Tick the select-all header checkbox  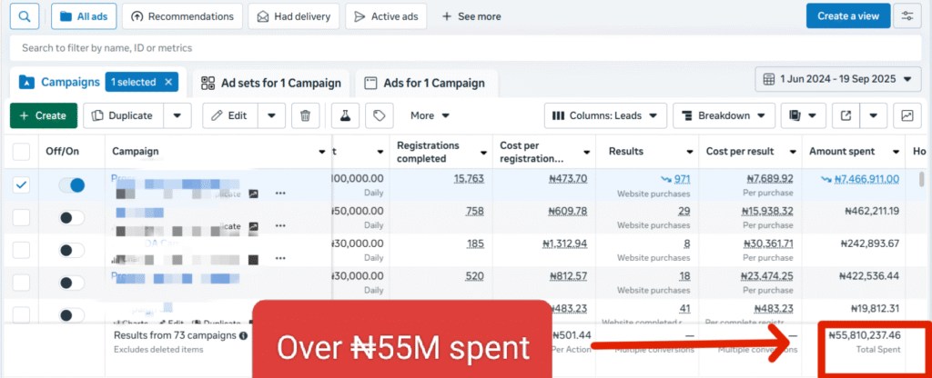[22, 152]
